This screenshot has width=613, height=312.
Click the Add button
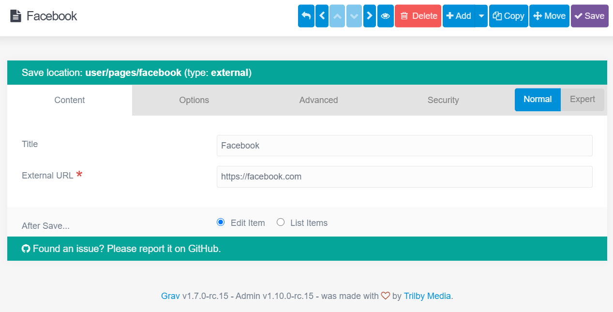click(459, 16)
